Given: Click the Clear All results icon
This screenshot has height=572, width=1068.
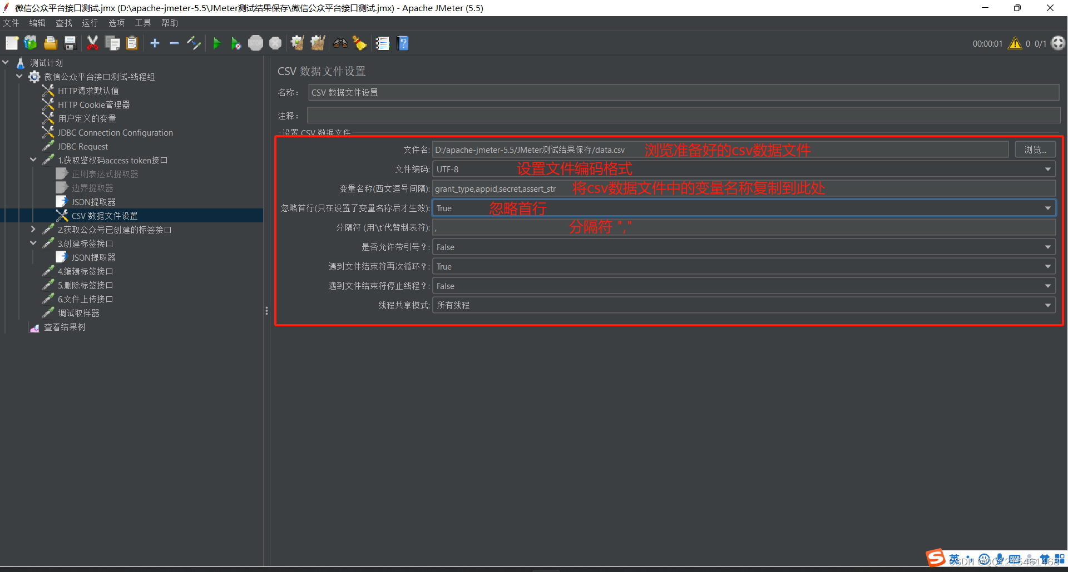Looking at the screenshot, I should point(318,43).
